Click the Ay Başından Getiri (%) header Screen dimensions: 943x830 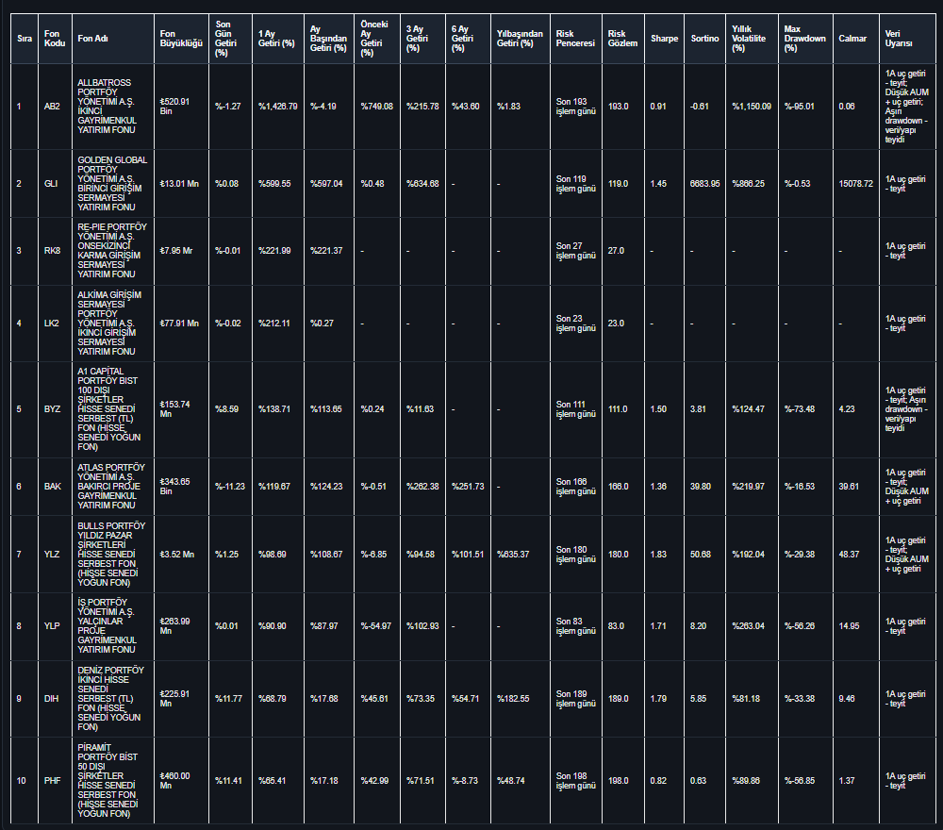tap(328, 39)
